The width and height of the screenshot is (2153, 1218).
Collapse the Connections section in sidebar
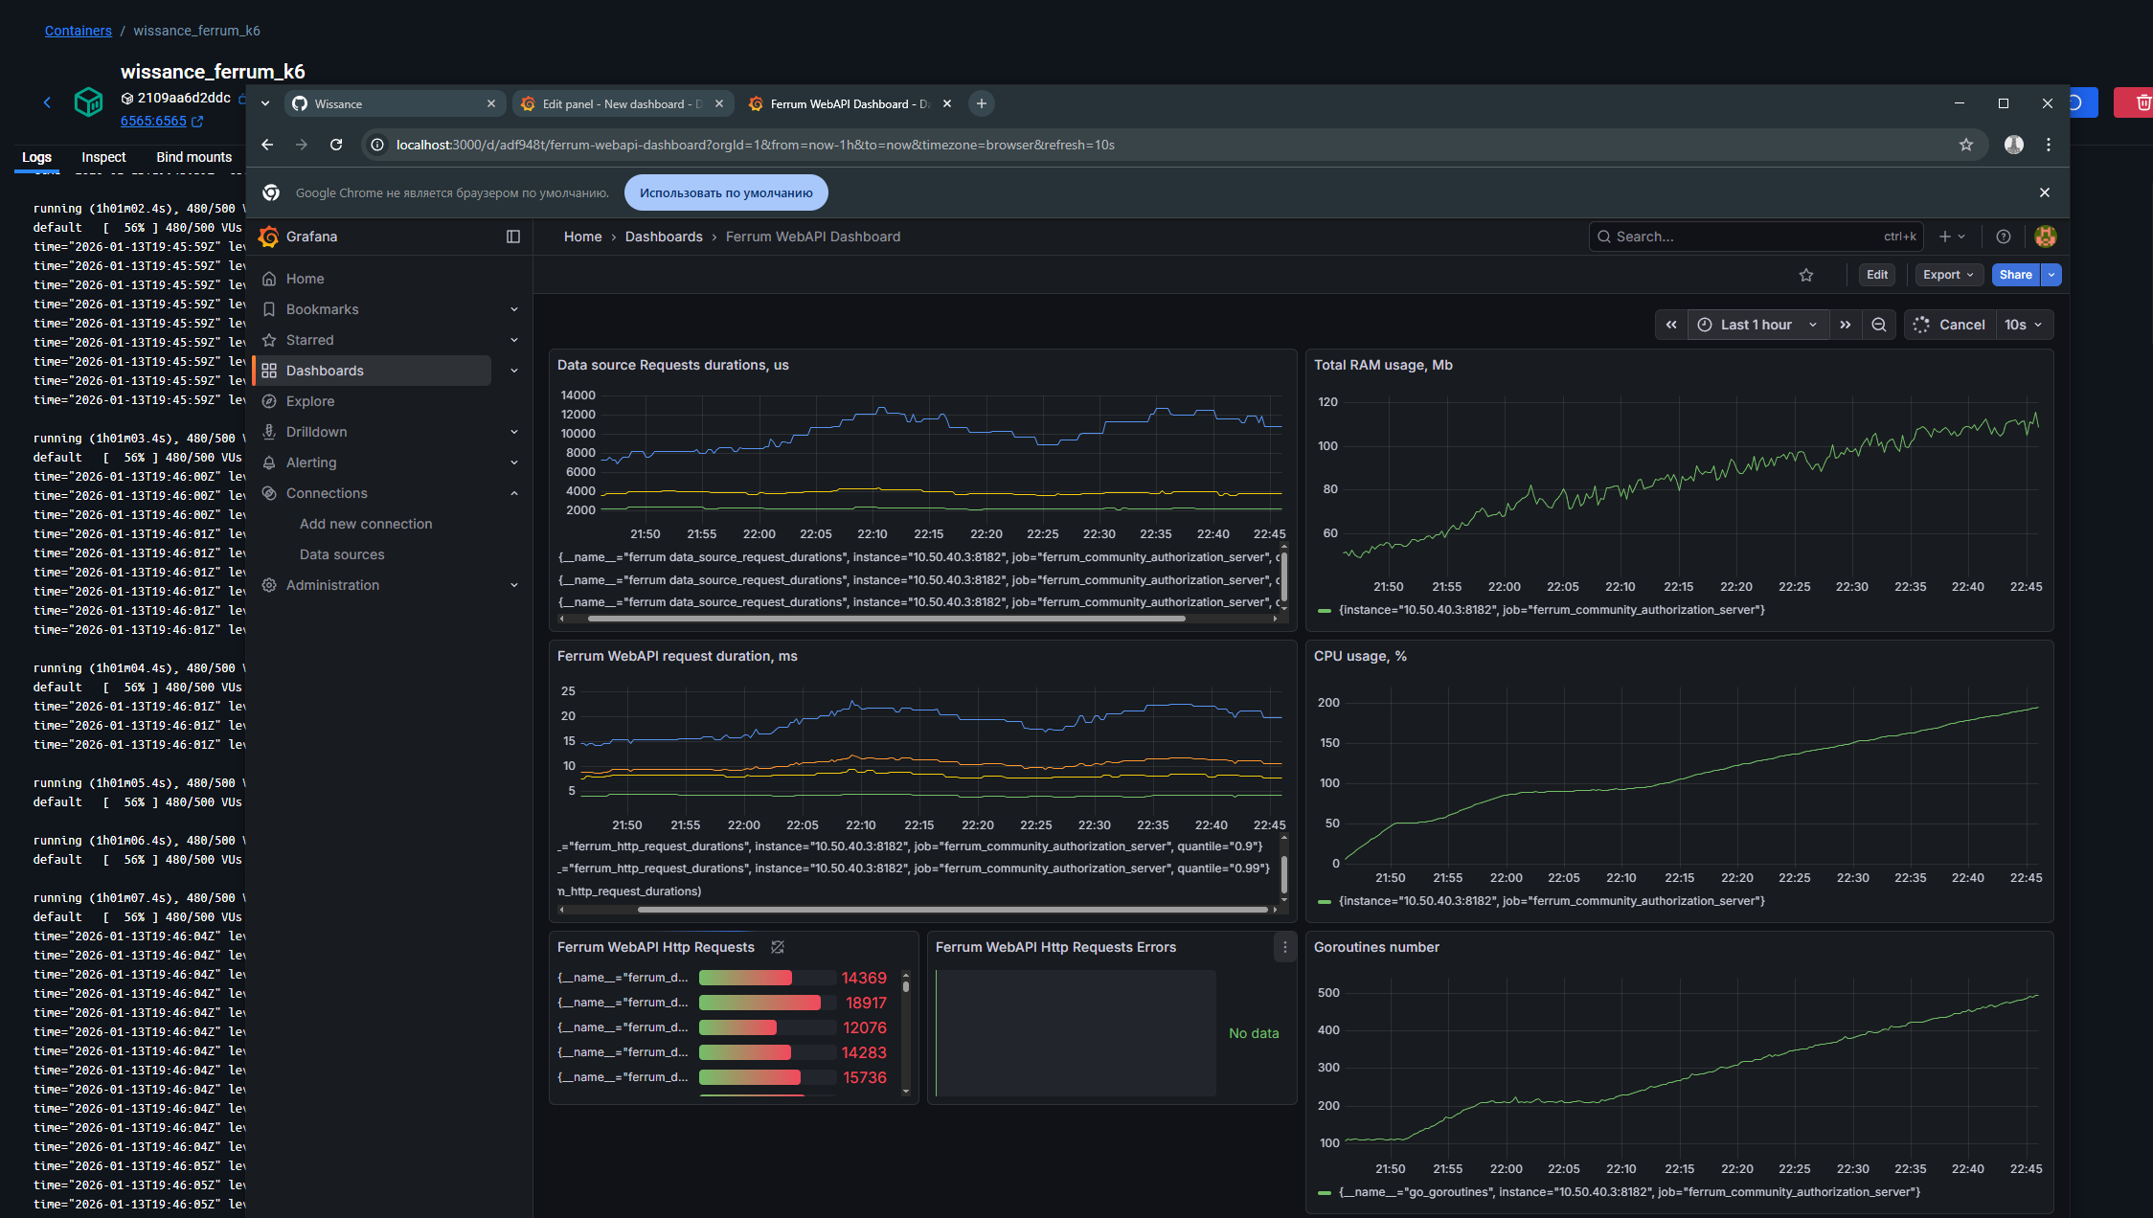click(x=514, y=492)
